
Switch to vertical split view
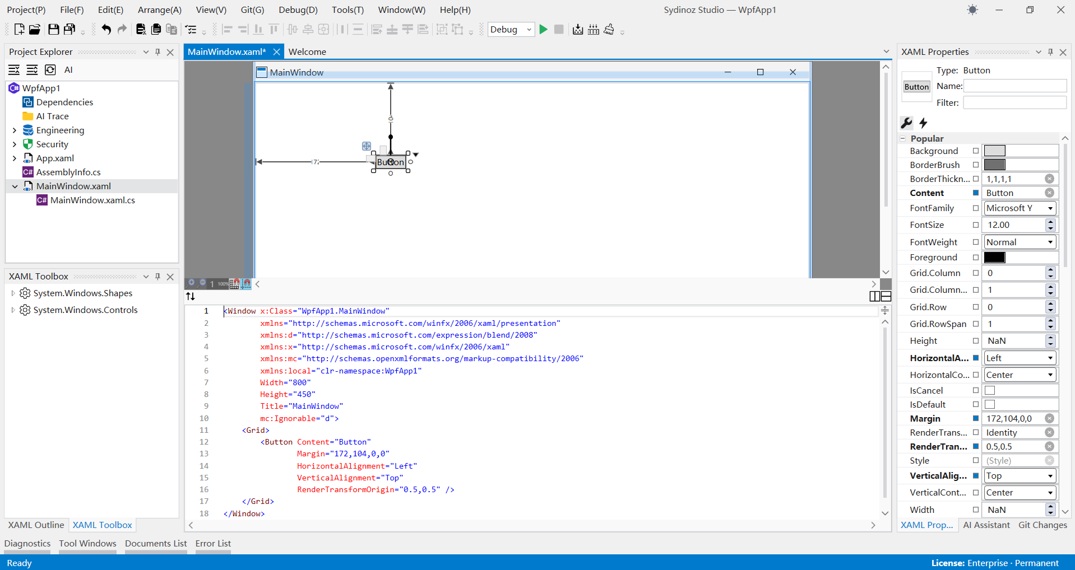(875, 296)
